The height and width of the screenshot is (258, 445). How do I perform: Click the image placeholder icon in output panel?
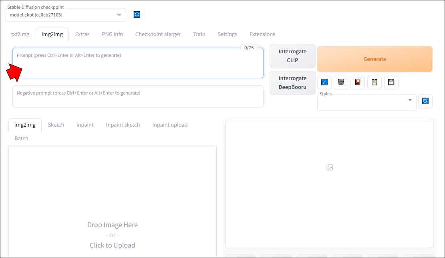pyautogui.click(x=330, y=167)
